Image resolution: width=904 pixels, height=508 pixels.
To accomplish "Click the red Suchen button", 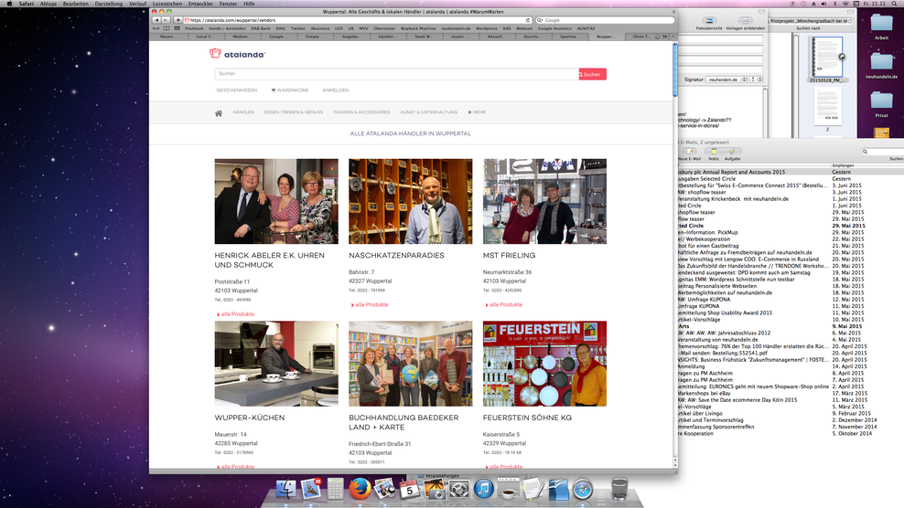I will click(x=593, y=74).
